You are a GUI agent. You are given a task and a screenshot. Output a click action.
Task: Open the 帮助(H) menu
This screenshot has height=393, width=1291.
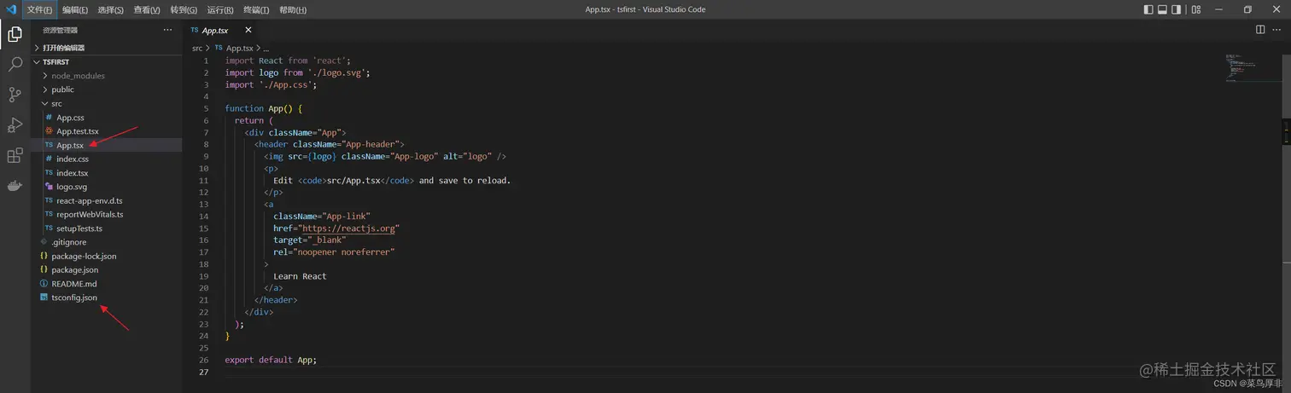[x=293, y=9]
